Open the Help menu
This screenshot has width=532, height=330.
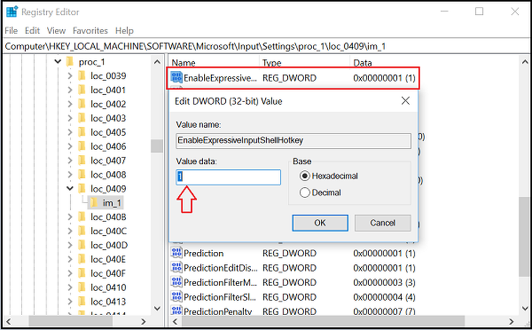[x=124, y=30]
